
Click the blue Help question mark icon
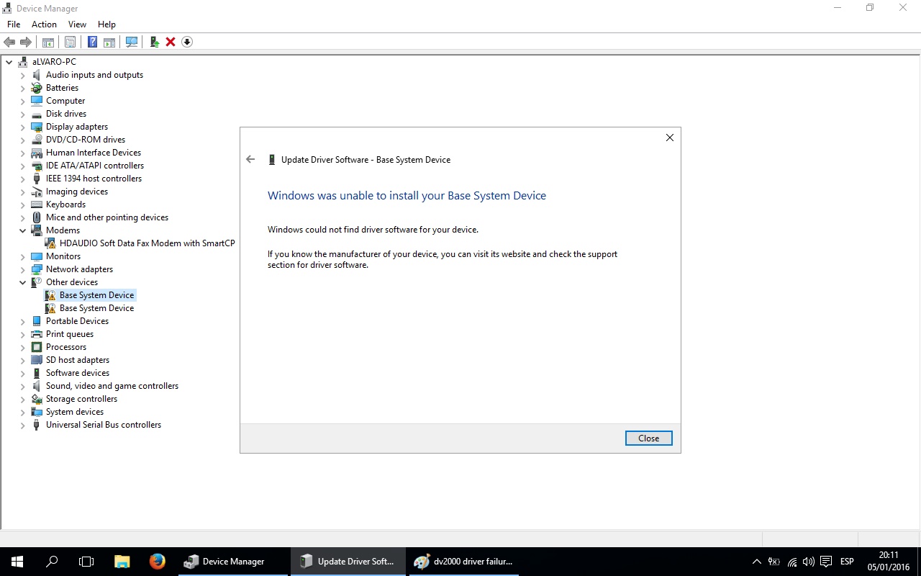pyautogui.click(x=92, y=42)
